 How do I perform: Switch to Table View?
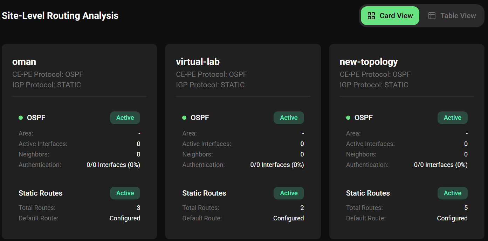point(452,16)
